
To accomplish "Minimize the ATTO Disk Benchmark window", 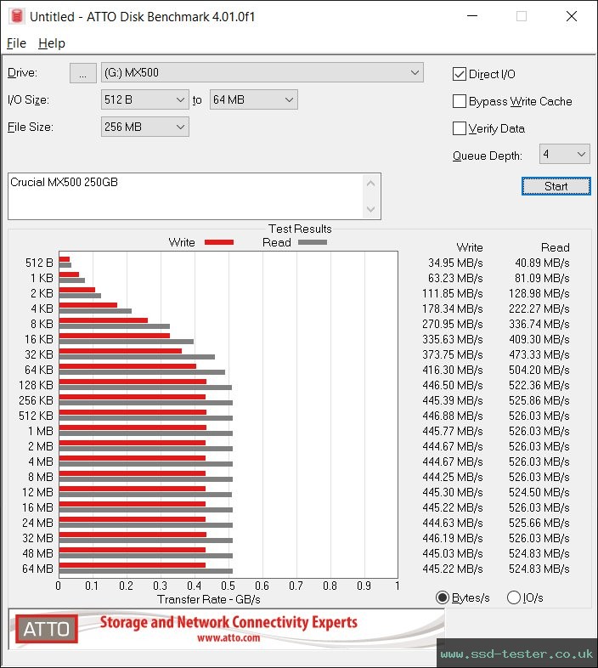I will [x=472, y=16].
